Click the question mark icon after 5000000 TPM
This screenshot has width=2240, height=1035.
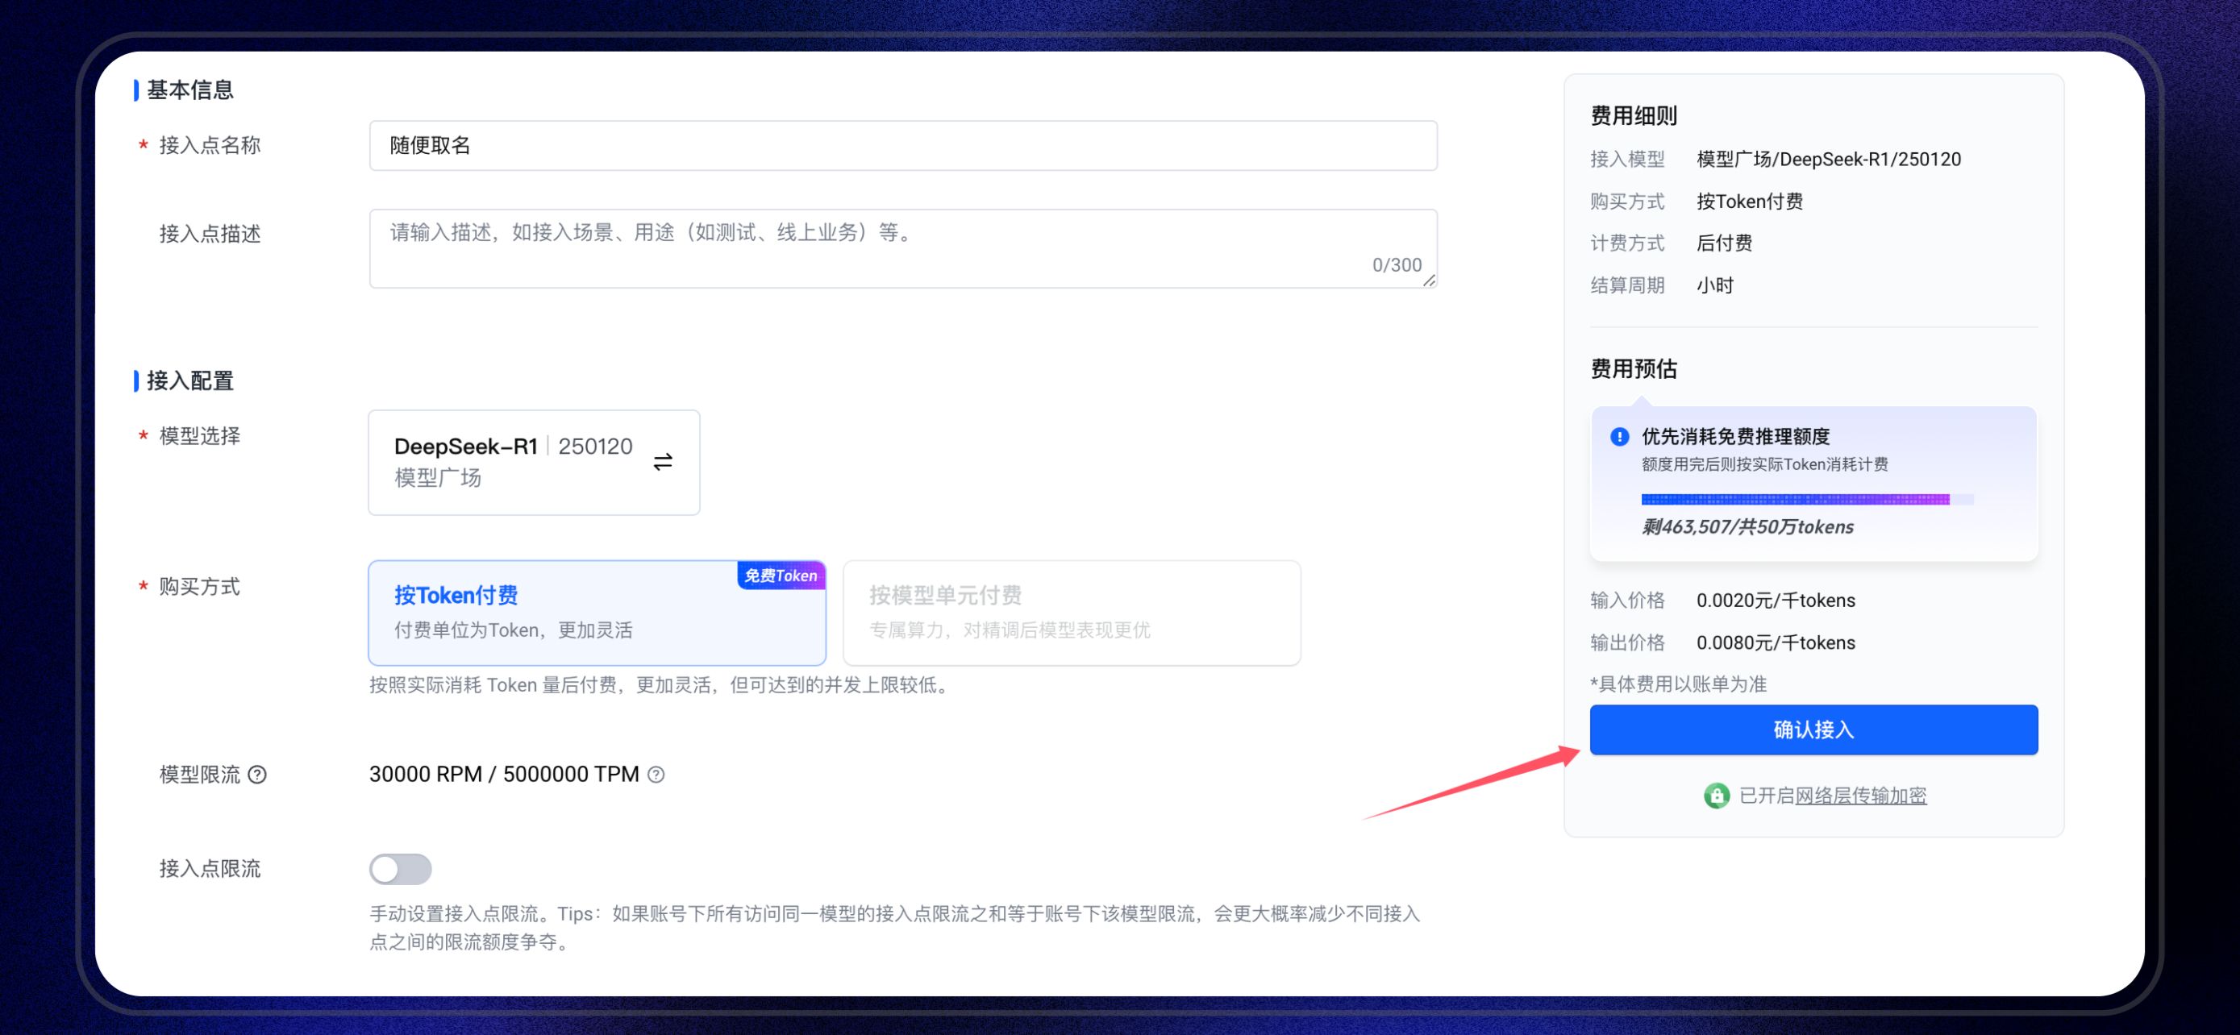[x=656, y=775]
